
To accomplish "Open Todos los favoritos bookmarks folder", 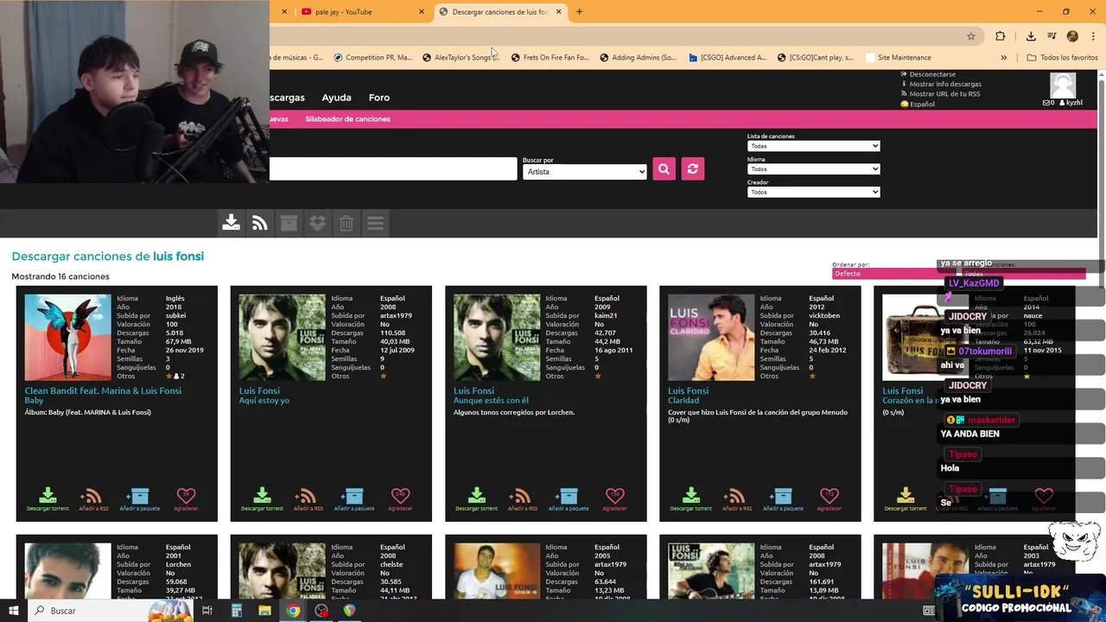I will (x=1062, y=58).
